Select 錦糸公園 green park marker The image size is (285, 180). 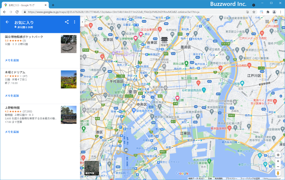186,63
